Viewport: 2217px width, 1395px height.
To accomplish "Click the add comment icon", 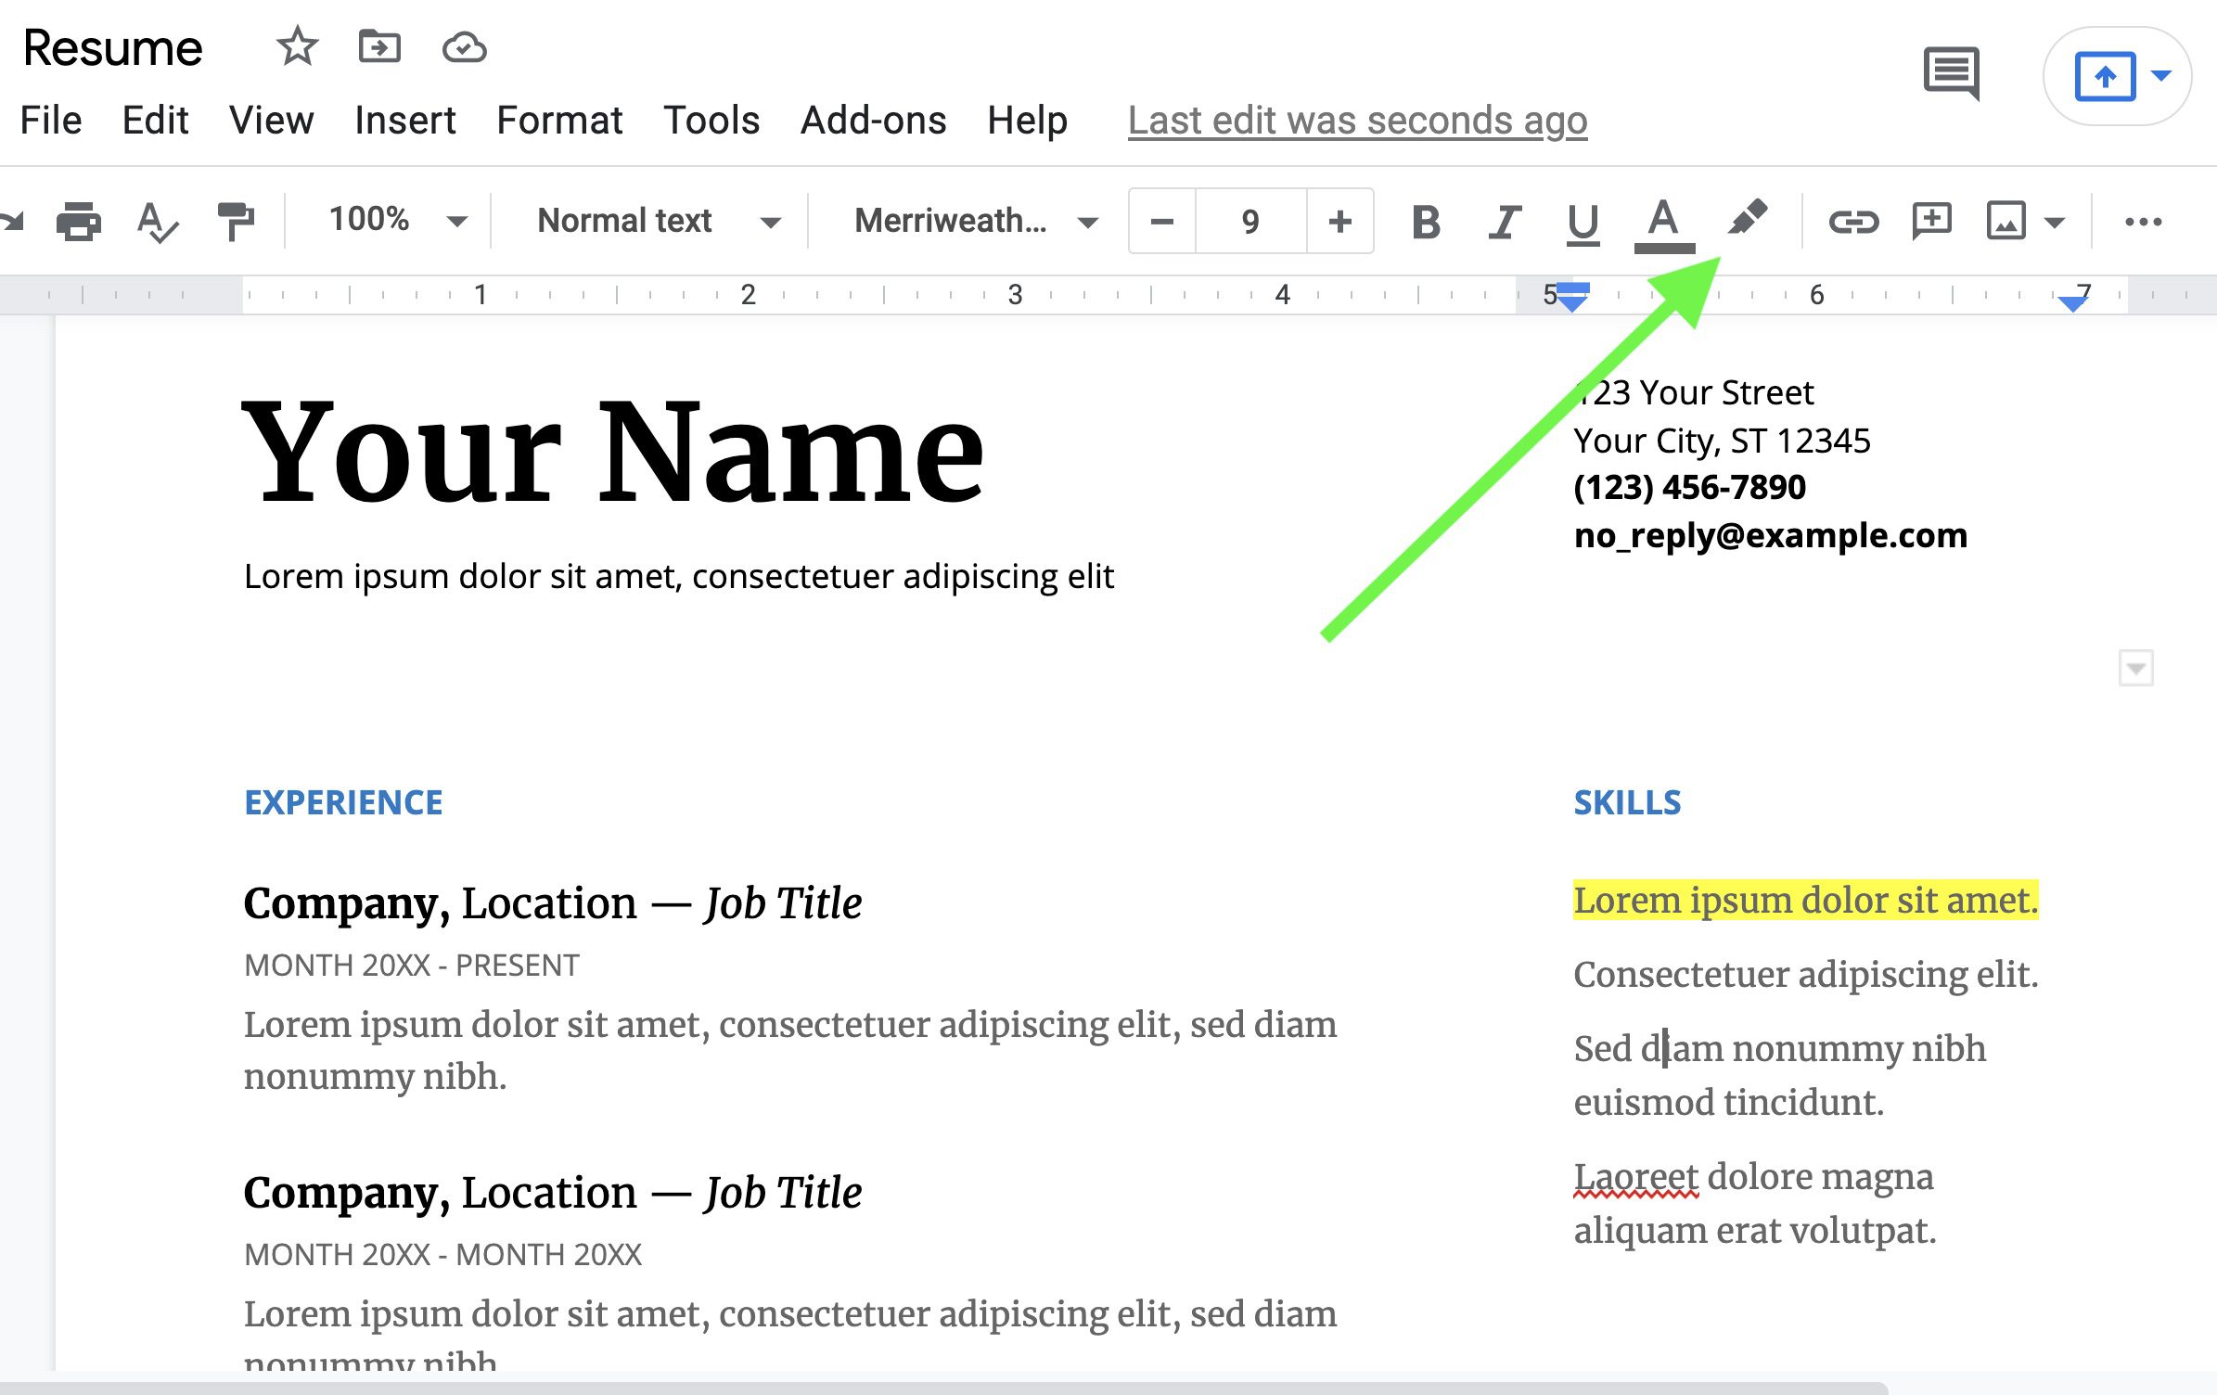I will (x=1932, y=223).
